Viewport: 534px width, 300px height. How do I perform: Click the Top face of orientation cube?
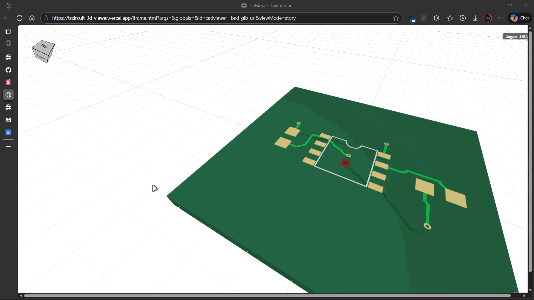pyautogui.click(x=44, y=46)
